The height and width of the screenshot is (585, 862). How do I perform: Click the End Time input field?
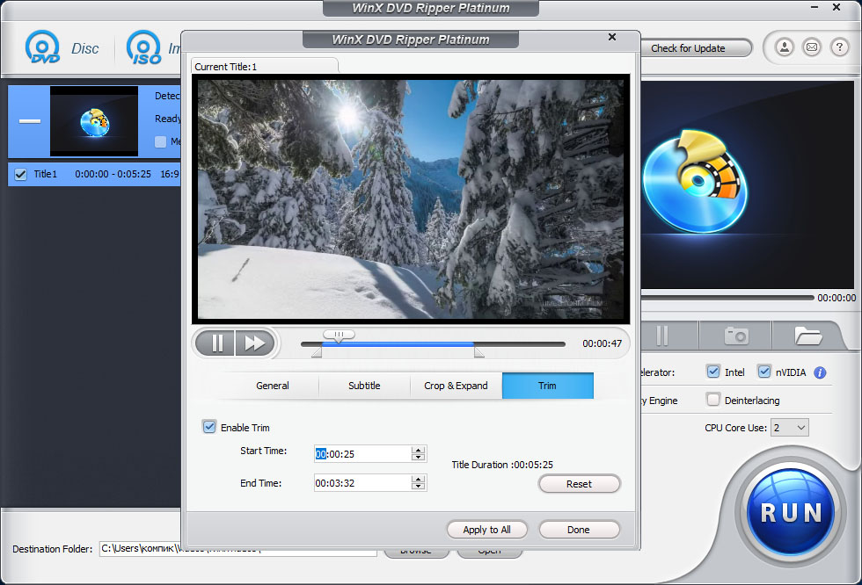(362, 483)
